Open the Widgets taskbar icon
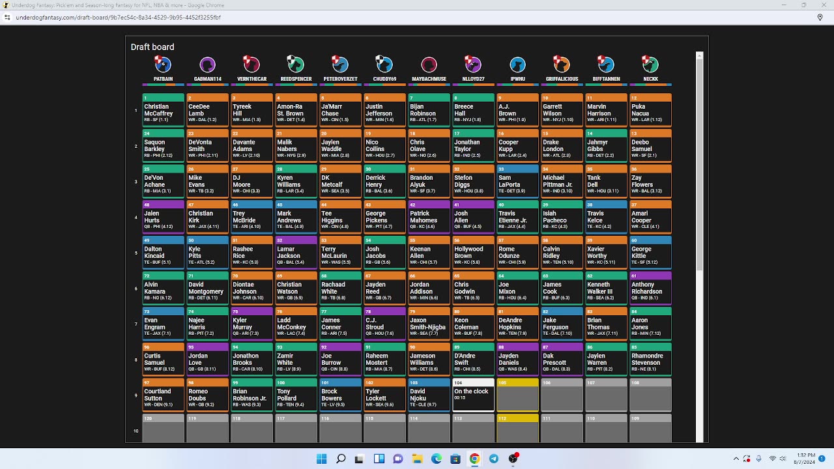Image resolution: width=834 pixels, height=469 pixels. coord(379,459)
